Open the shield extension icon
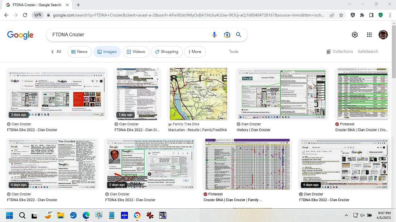 pyautogui.click(x=353, y=15)
